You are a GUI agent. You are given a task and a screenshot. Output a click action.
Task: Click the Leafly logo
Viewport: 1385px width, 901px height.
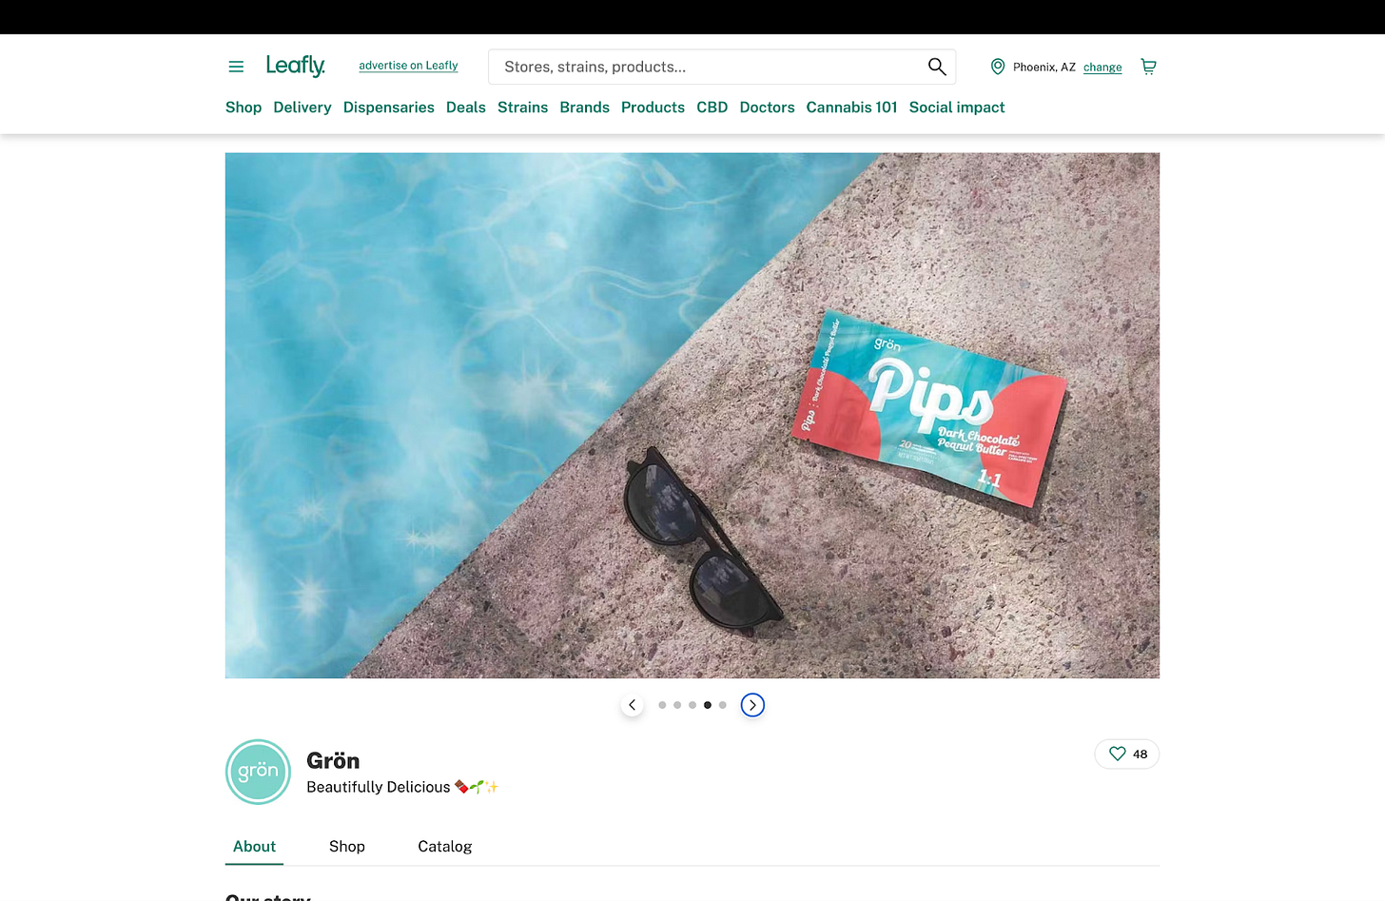[296, 66]
